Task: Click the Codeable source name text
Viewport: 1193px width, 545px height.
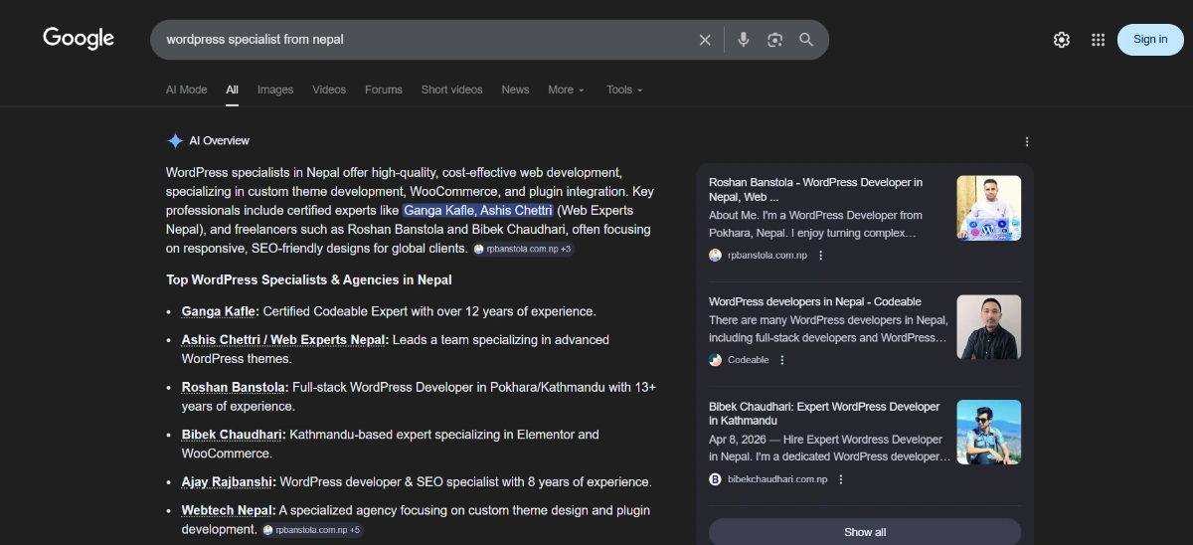Action: (748, 360)
